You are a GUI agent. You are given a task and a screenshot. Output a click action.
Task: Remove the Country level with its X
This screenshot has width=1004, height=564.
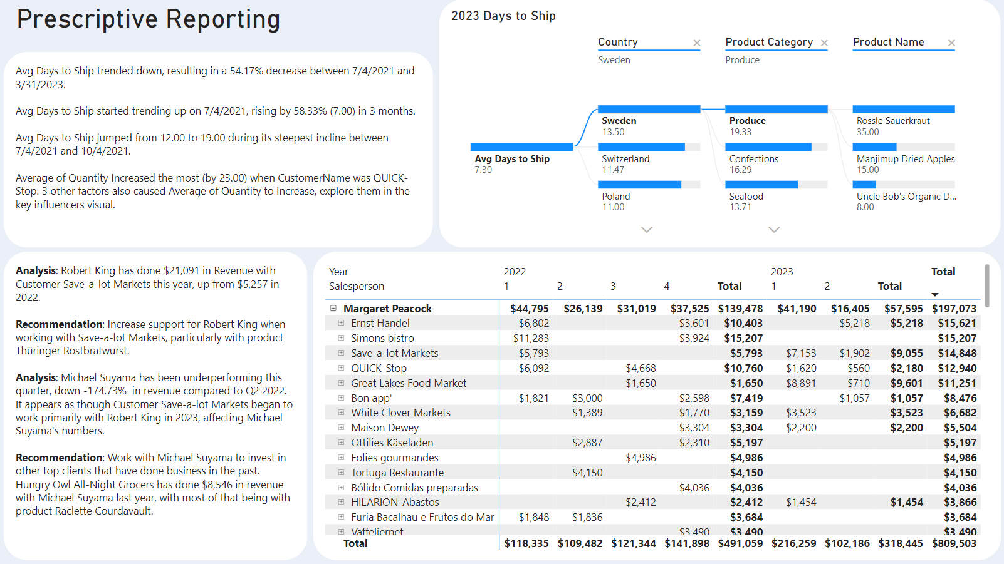click(x=696, y=43)
